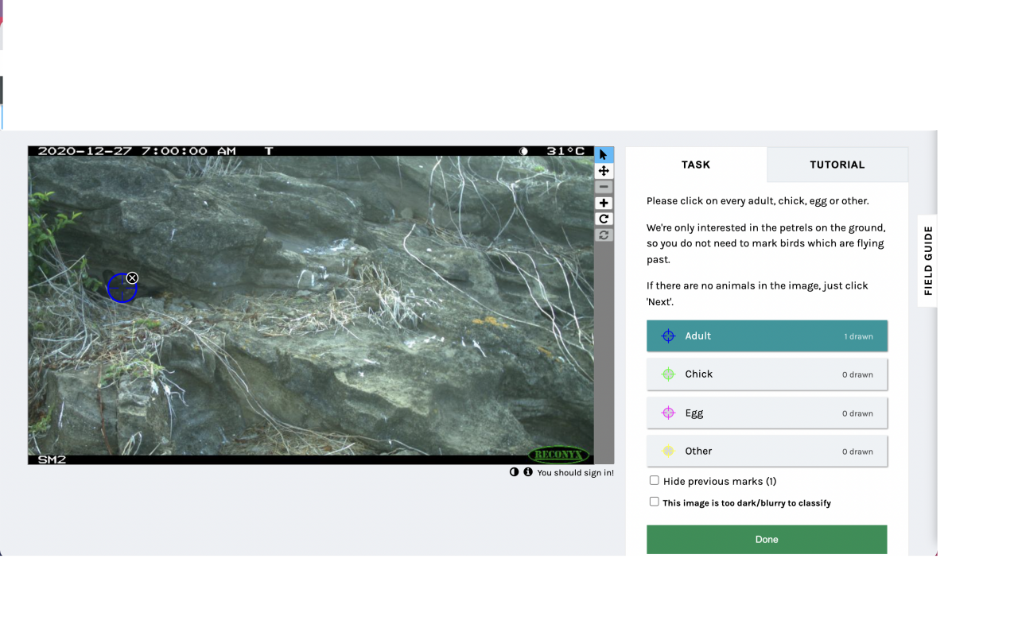Image resolution: width=1018 pixels, height=636 pixels.
Task: Choose the Chick marking tool
Action: click(x=767, y=374)
